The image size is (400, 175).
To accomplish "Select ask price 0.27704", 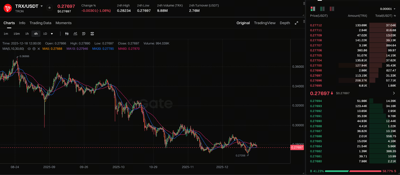I will (x=316, y=60).
